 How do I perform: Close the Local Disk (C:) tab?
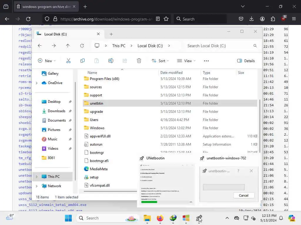point(98,34)
